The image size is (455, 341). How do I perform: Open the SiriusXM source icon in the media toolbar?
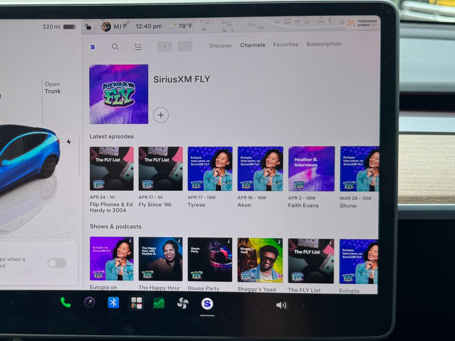pyautogui.click(x=93, y=47)
